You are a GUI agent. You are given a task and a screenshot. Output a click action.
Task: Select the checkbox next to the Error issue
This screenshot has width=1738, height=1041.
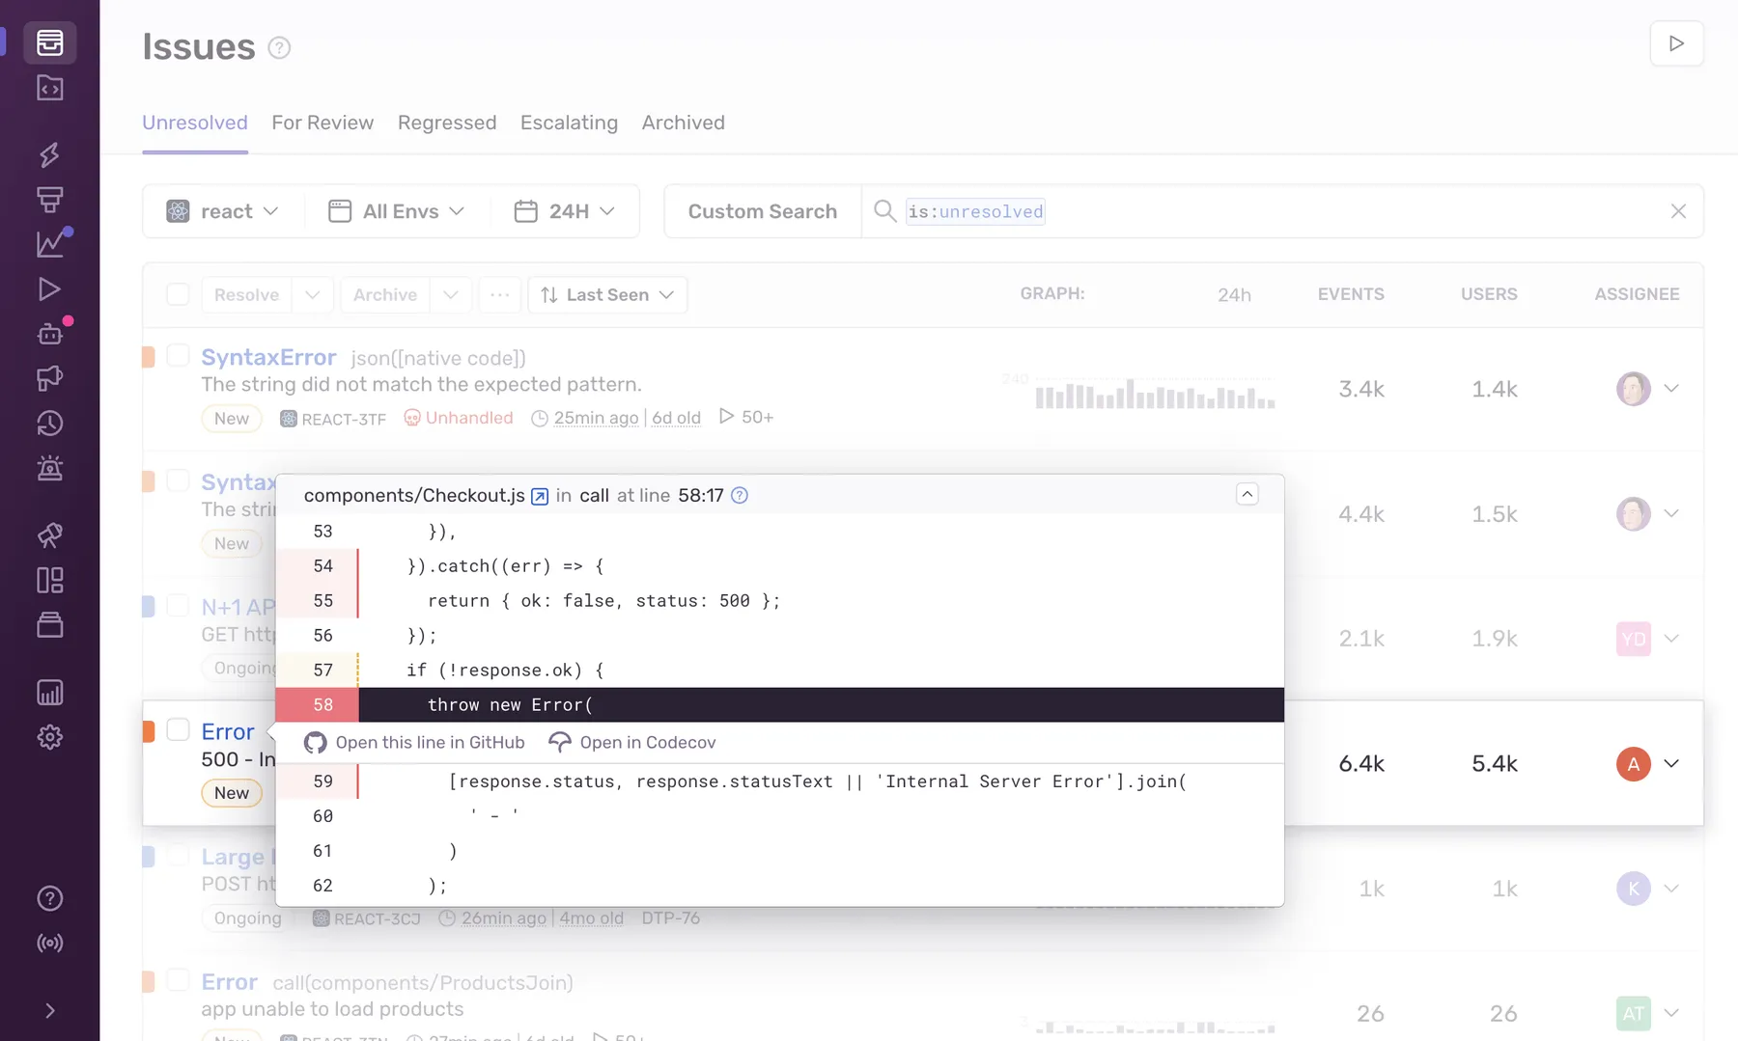click(x=179, y=730)
